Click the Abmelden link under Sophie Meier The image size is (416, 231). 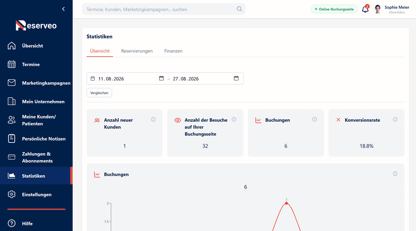(x=397, y=12)
